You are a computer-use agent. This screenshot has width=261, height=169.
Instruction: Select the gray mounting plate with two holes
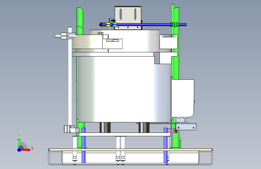pyautogui.click(x=186, y=127)
